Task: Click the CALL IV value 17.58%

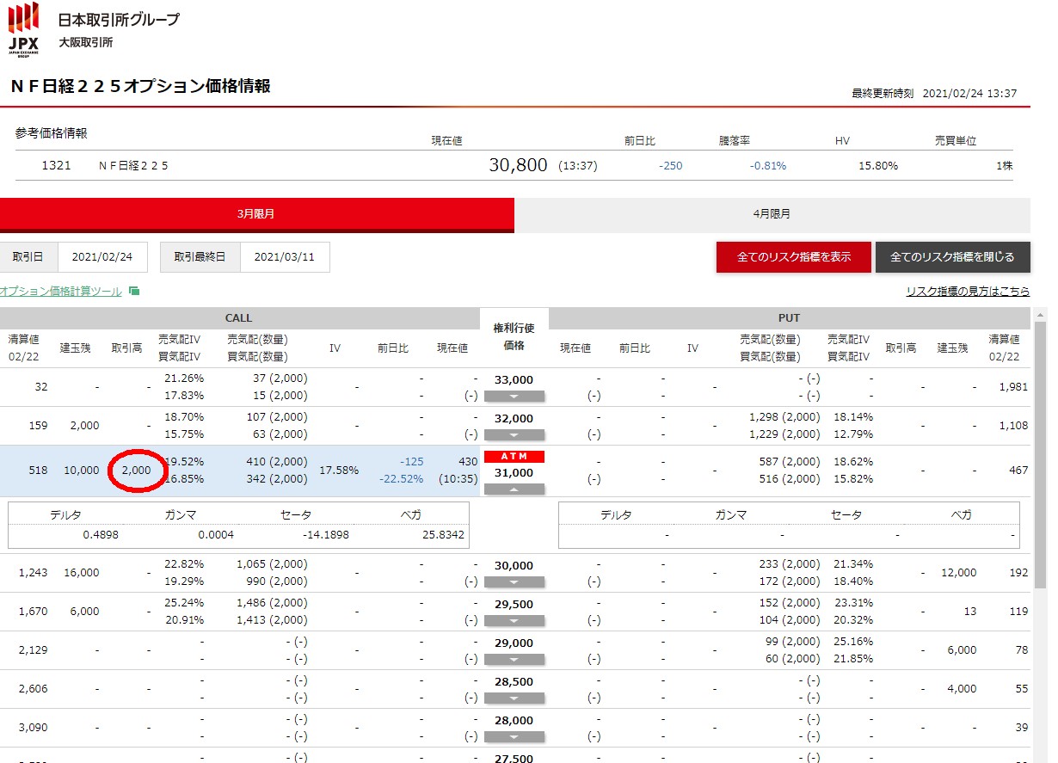Action: click(x=338, y=471)
